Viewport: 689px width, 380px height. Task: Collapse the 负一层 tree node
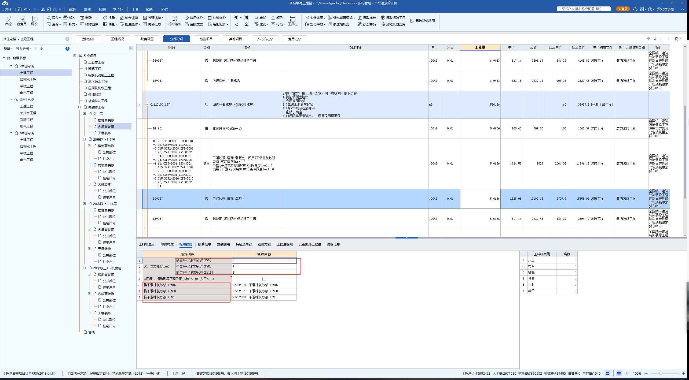(x=84, y=114)
